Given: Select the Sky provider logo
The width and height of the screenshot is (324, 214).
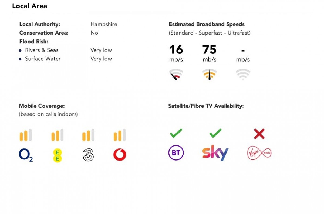Looking at the screenshot, I should click(215, 153).
